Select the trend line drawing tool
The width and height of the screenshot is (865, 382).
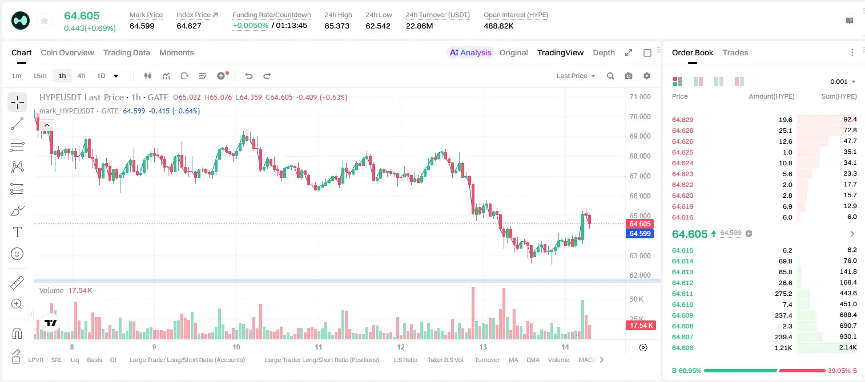click(17, 124)
